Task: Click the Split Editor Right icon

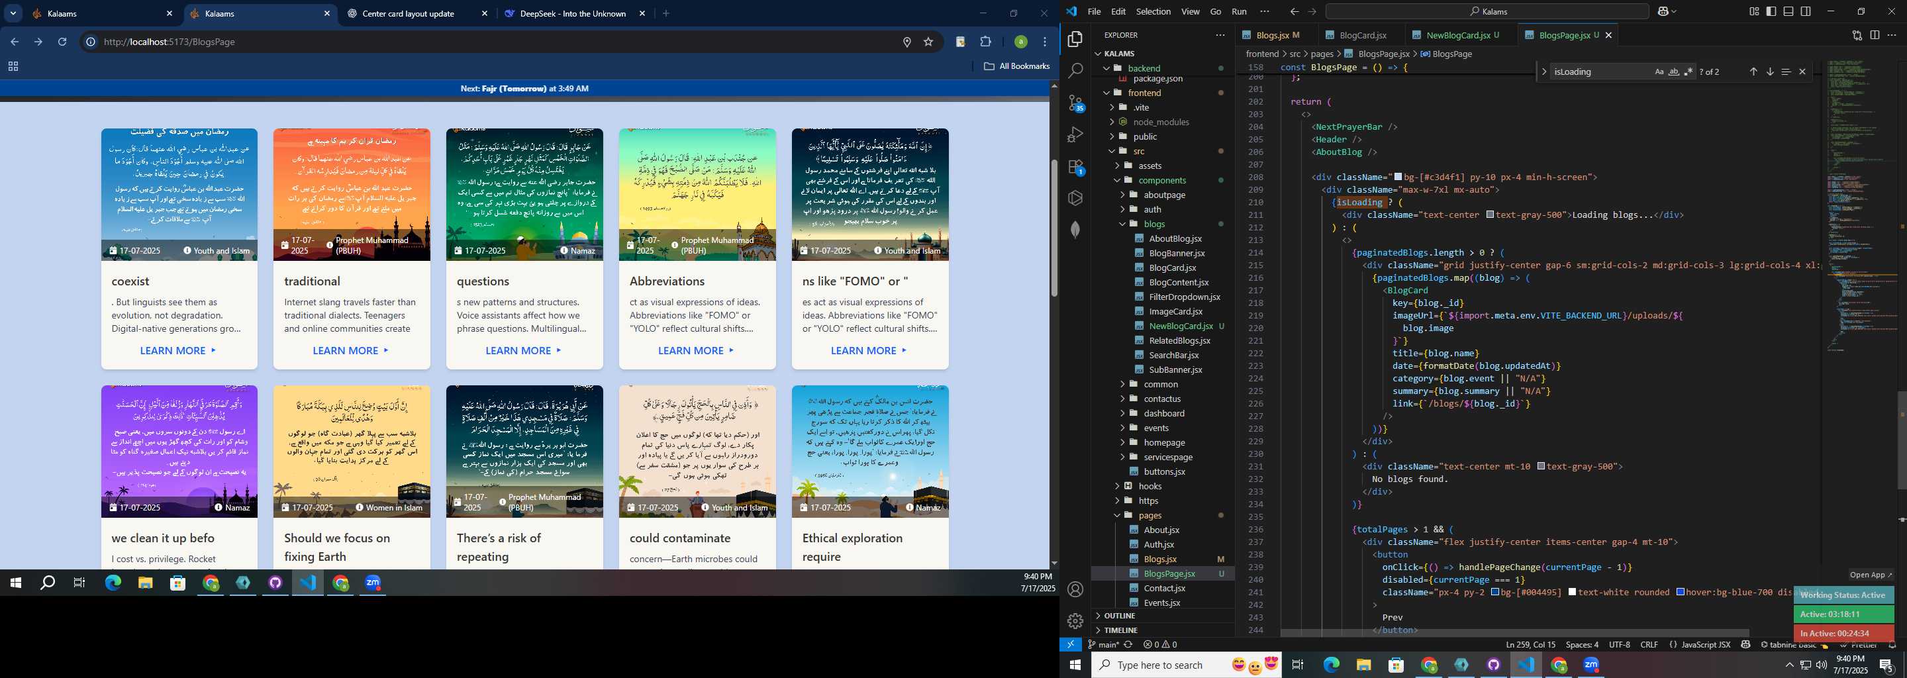Action: [x=1875, y=35]
